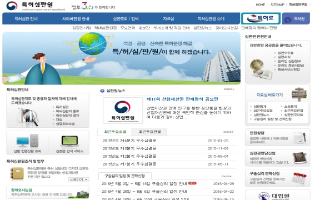This screenshot has width=315, height=200.
Task: Click the blue arrow bullet beside 심판원뉴스
Action: 102,91
